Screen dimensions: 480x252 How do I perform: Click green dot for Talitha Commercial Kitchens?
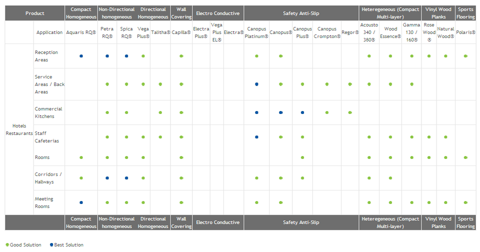(160, 112)
